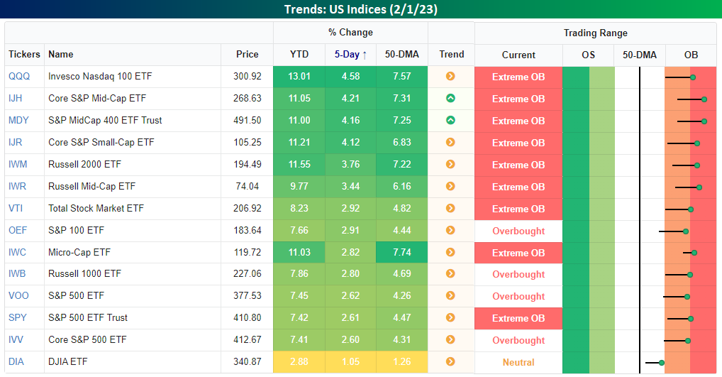
Task: Click the DIA trading range dot marker
Action: click(x=661, y=362)
